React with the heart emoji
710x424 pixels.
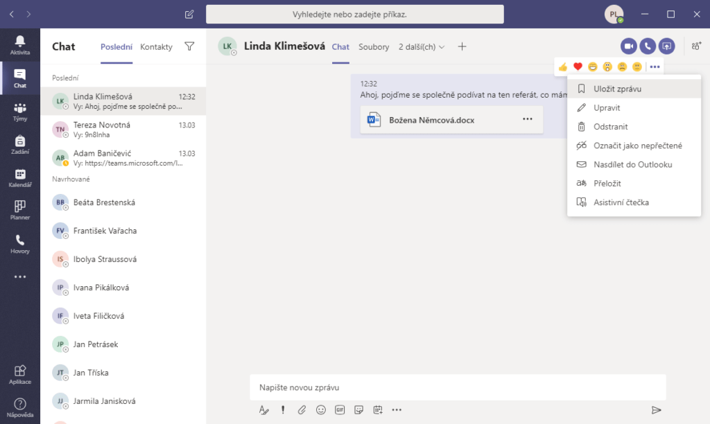click(x=578, y=67)
